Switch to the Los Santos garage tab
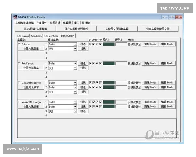This screenshot has width=196, height=157. pos(23,36)
